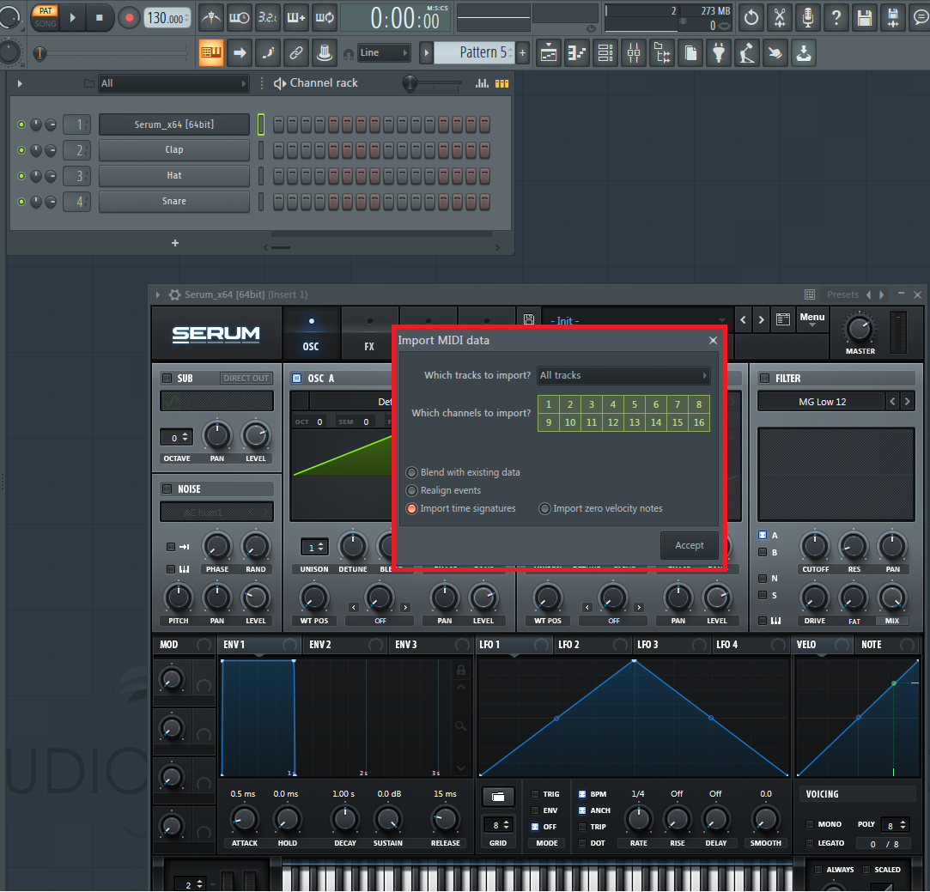Enable the NOISE oscillator checkbox
The height and width of the screenshot is (892, 930).
(x=167, y=489)
